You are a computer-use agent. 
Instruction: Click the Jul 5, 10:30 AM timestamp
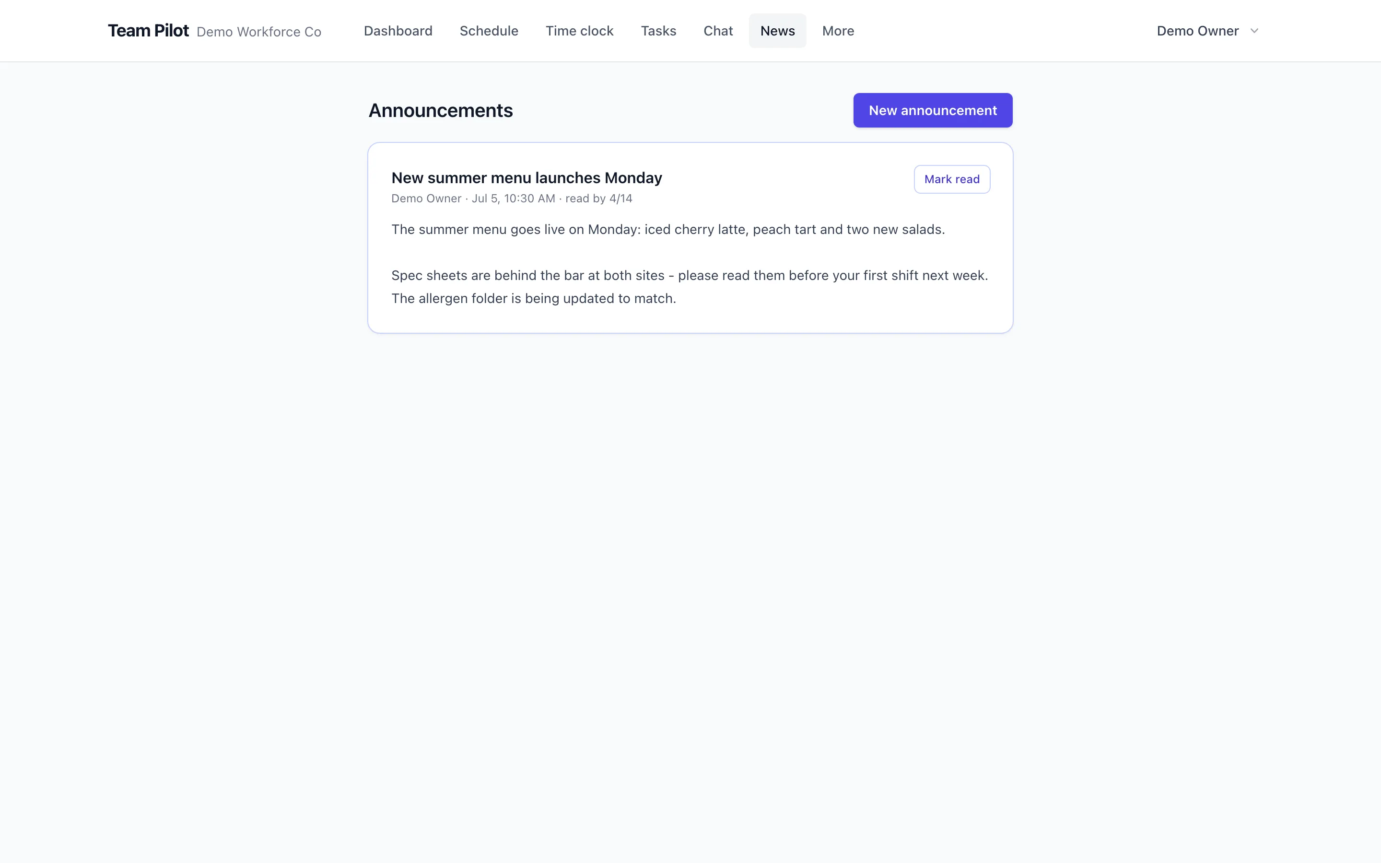coord(513,198)
